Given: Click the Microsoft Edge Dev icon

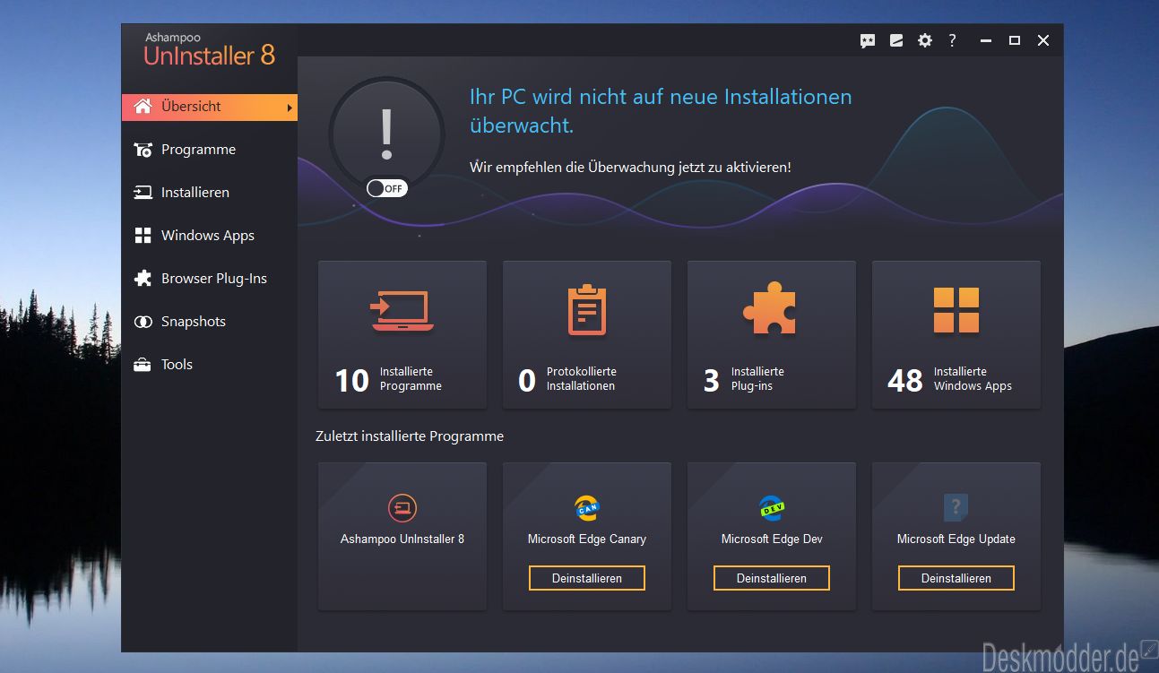Looking at the screenshot, I should click(x=772, y=508).
